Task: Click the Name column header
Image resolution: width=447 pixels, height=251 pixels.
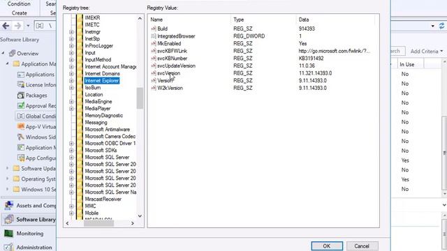Action: (189, 20)
